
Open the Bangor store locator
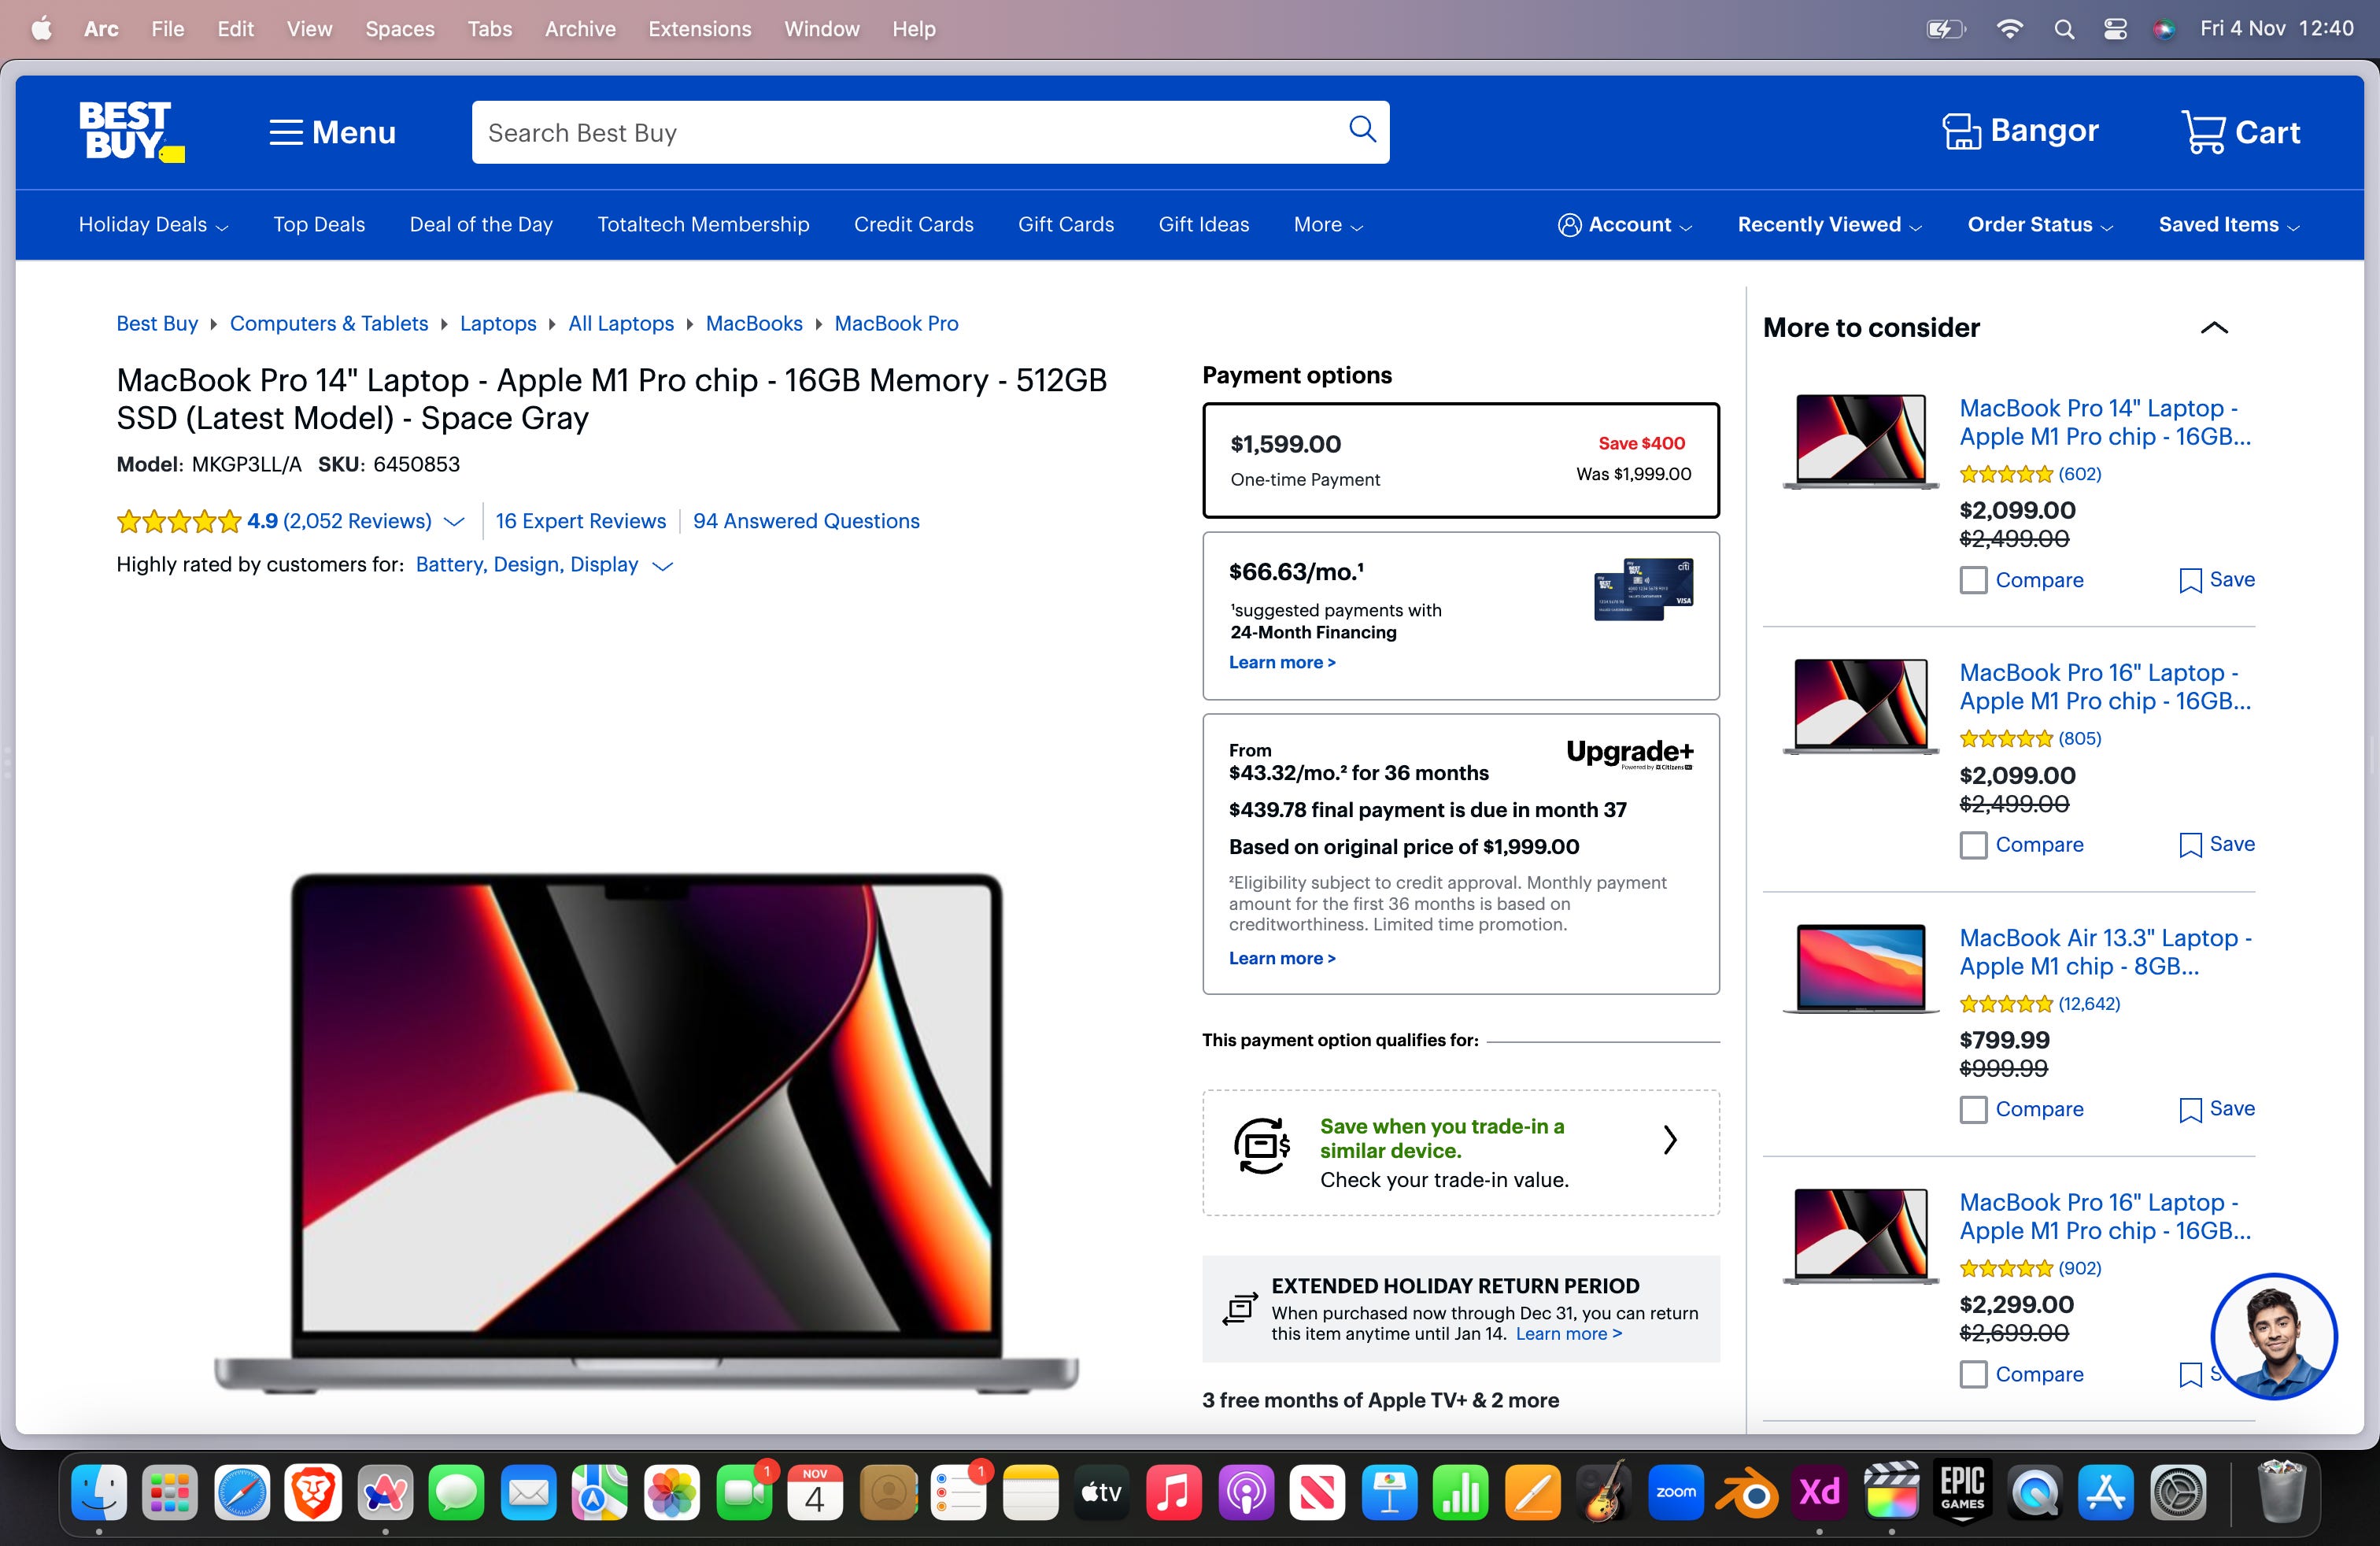pos(2020,131)
